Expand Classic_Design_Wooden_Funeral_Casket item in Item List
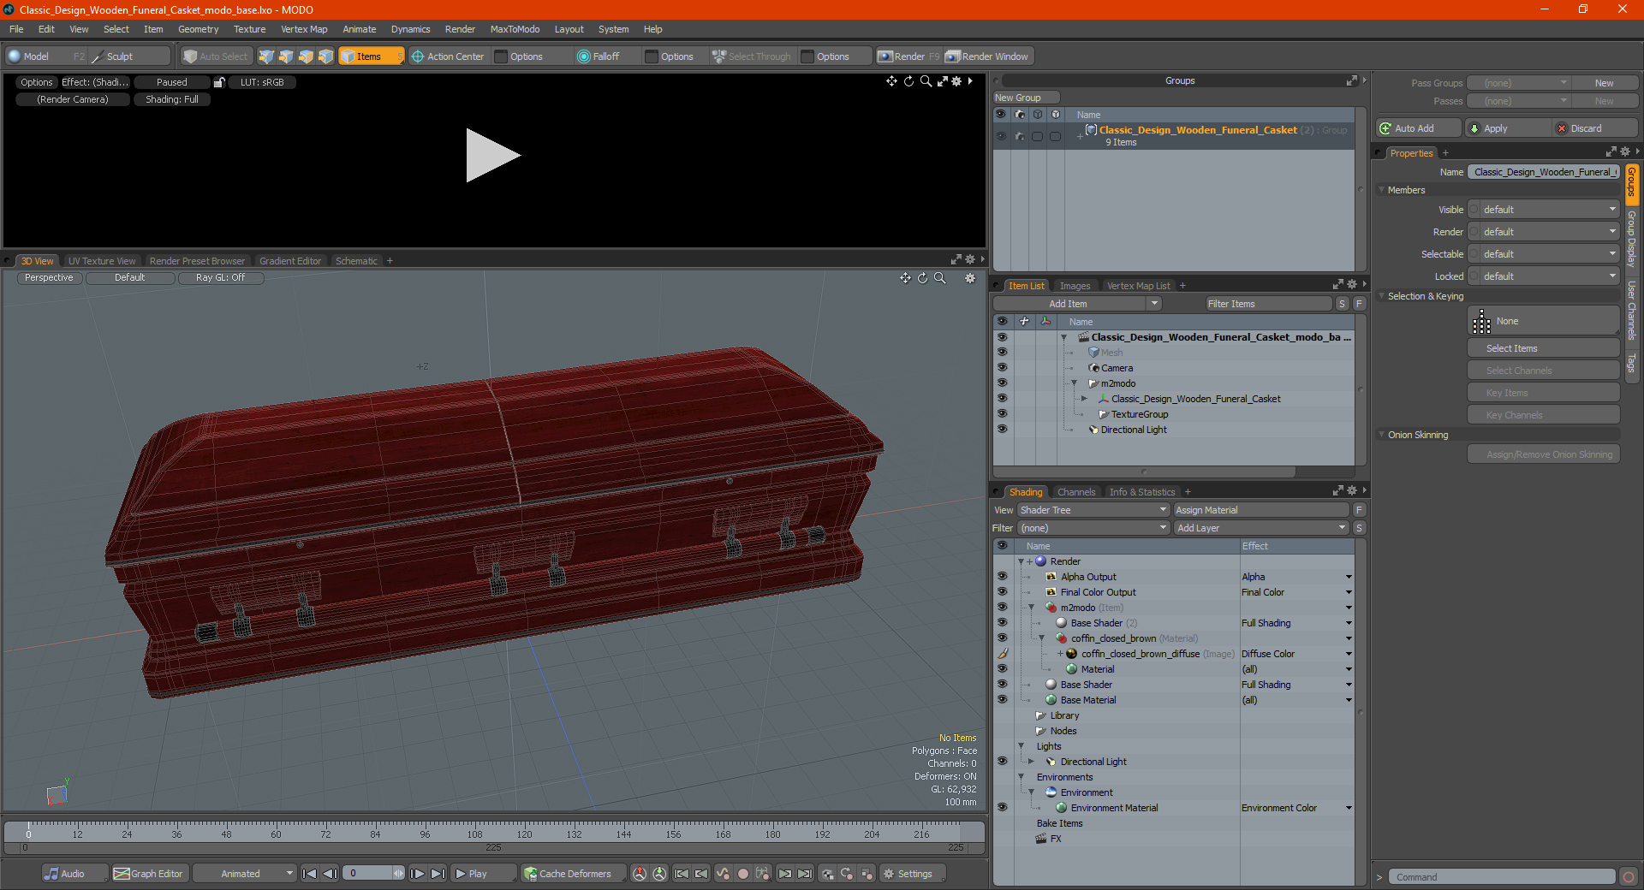This screenshot has height=890, width=1644. pyautogui.click(x=1084, y=399)
